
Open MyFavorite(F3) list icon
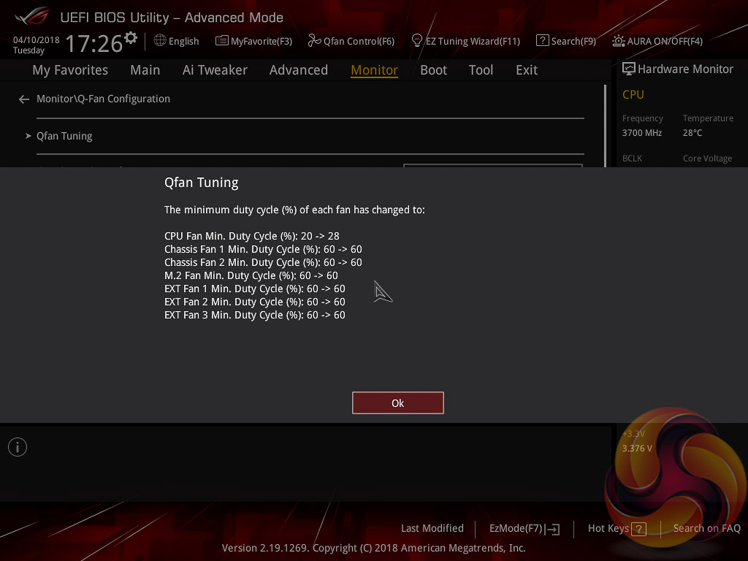(222, 41)
